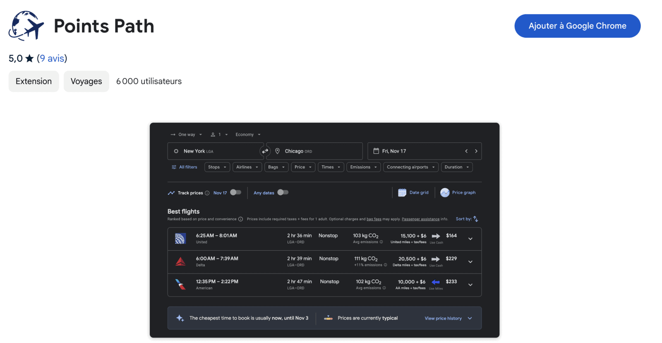The height and width of the screenshot is (343, 662).
Task: Click the emissions info icon on American row
Action: [384, 288]
